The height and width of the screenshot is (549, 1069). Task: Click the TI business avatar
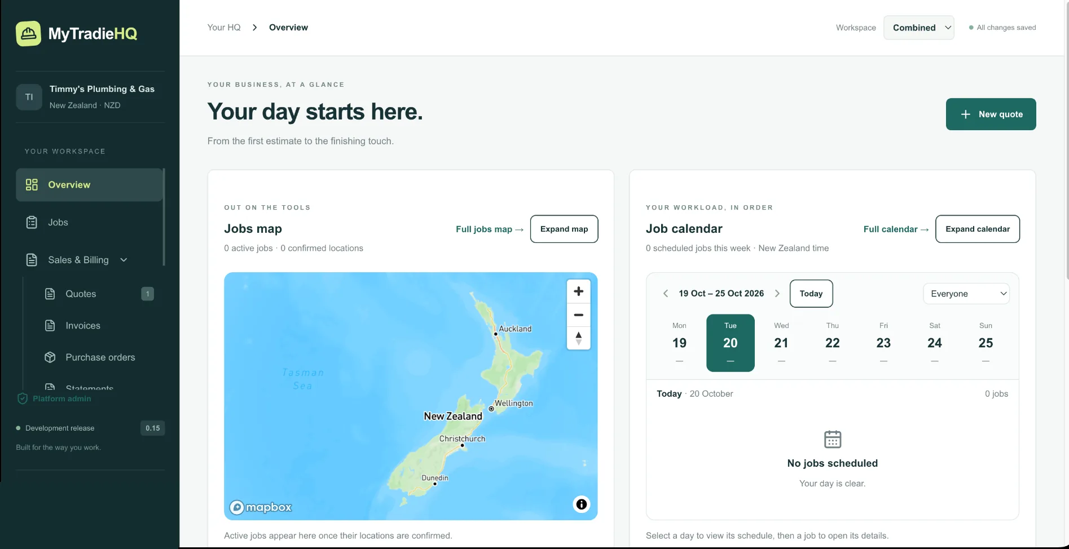[x=29, y=97]
